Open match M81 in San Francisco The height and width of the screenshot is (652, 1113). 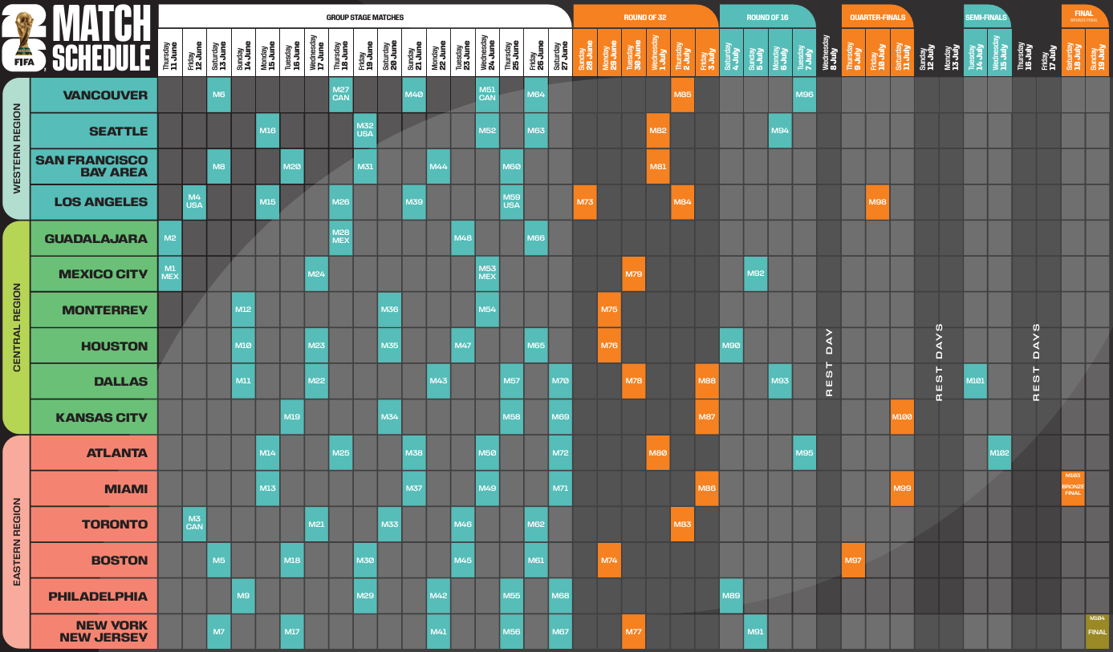(x=658, y=166)
